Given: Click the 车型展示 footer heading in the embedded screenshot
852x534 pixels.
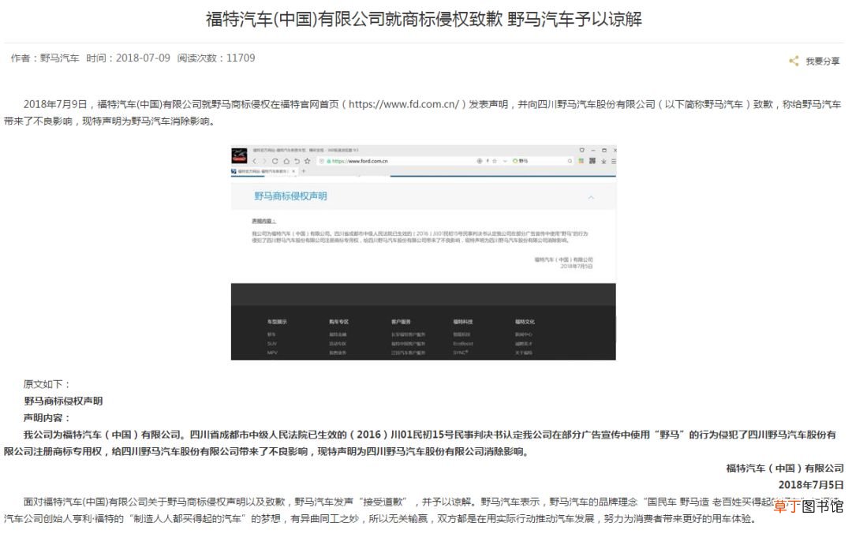Looking at the screenshot, I should (x=277, y=322).
